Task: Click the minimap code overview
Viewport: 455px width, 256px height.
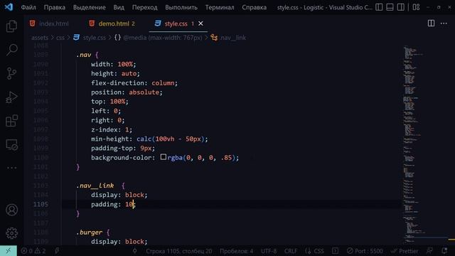Action: click(x=414, y=144)
